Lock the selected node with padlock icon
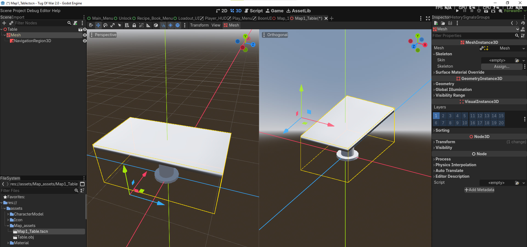Image resolution: width=527 pixels, height=247 pixels. click(134, 25)
